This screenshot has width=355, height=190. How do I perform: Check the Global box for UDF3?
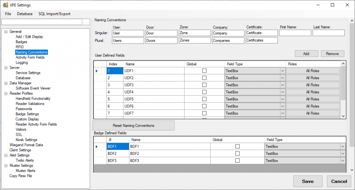[204, 85]
